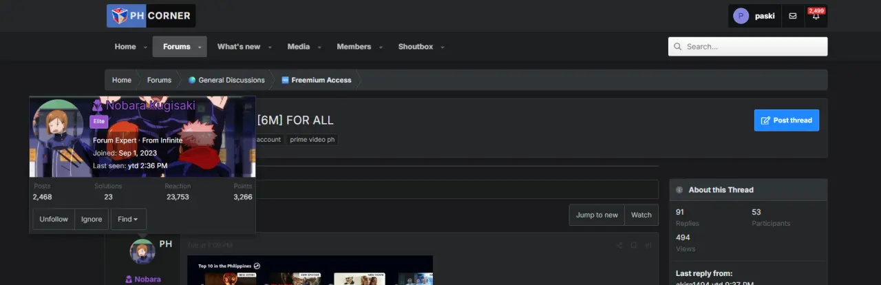The image size is (881, 285).
Task: Open the Forums navigation tab
Action: 176,47
